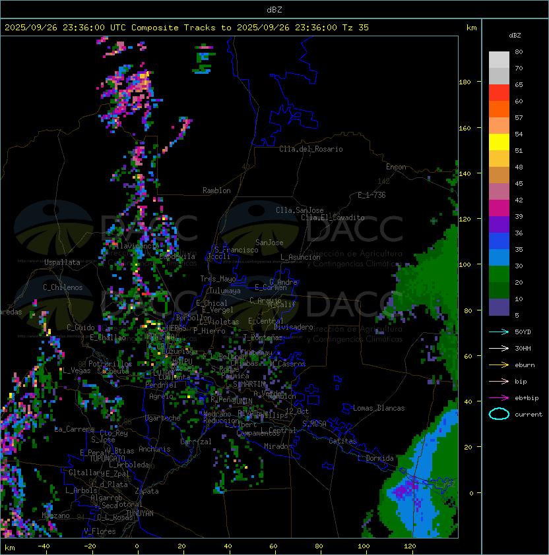549x555 pixels.
Task: Select the red swatch in dBZ legend
Action: 499,93
